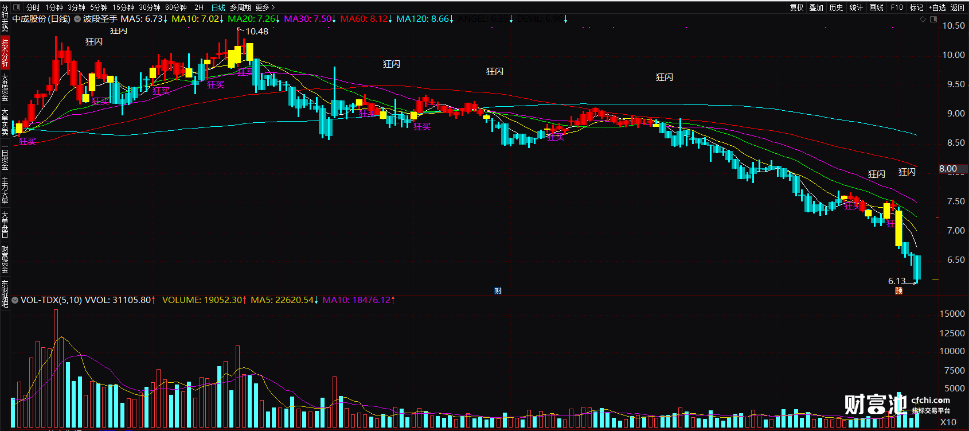The image size is (969, 431).
Task: Open the 历史 history button
Action: 837,7
